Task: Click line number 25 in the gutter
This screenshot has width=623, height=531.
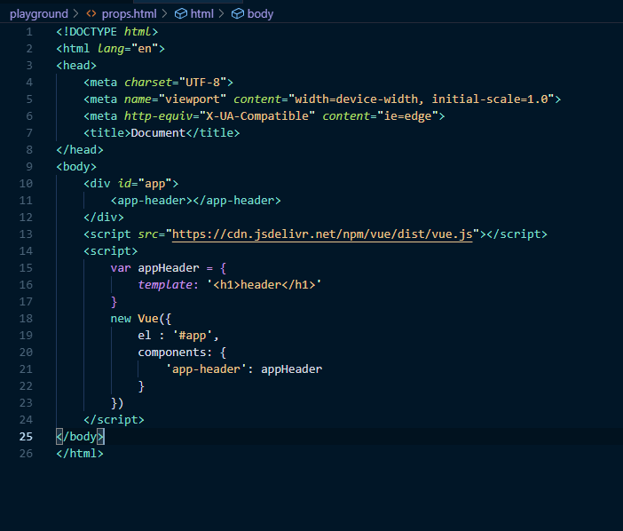Action: pyautogui.click(x=26, y=436)
